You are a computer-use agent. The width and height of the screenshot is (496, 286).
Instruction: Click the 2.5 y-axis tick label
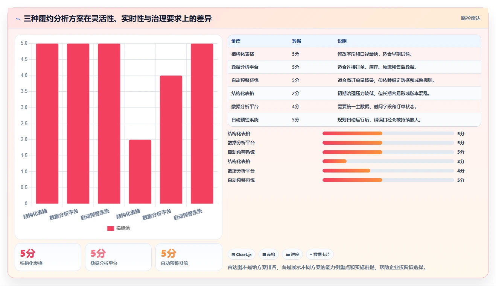point(24,124)
